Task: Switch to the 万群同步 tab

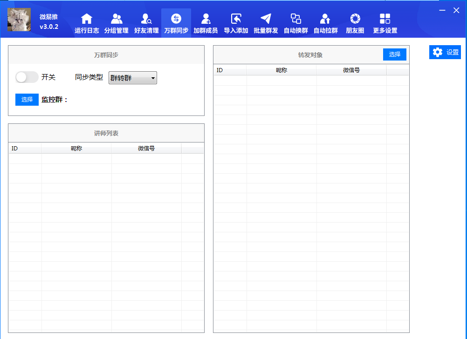Action: click(176, 22)
